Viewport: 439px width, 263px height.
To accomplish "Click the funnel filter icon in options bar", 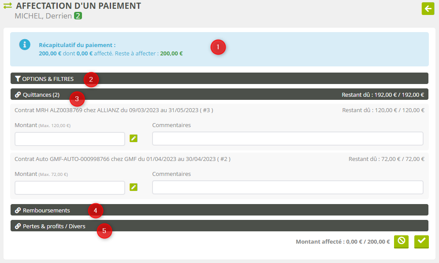I will tap(18, 79).
